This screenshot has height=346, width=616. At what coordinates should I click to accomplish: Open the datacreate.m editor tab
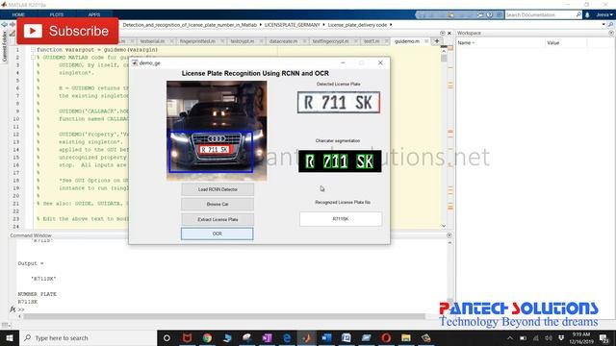[x=283, y=41]
